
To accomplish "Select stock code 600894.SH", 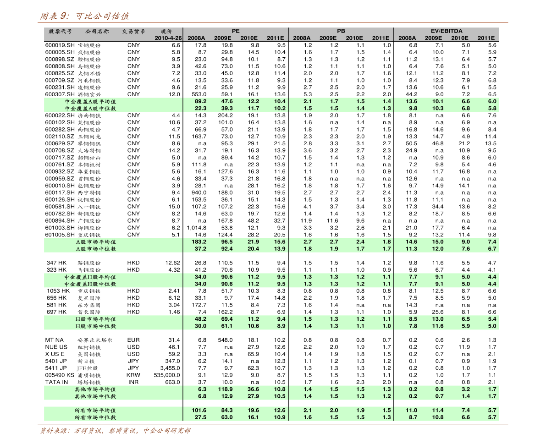I will click(60, 220).
